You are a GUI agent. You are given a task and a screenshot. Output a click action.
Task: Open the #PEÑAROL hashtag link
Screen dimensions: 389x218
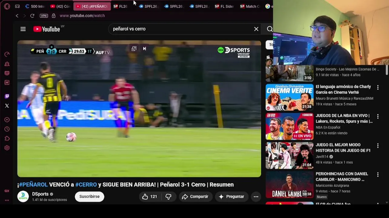pos(33,185)
